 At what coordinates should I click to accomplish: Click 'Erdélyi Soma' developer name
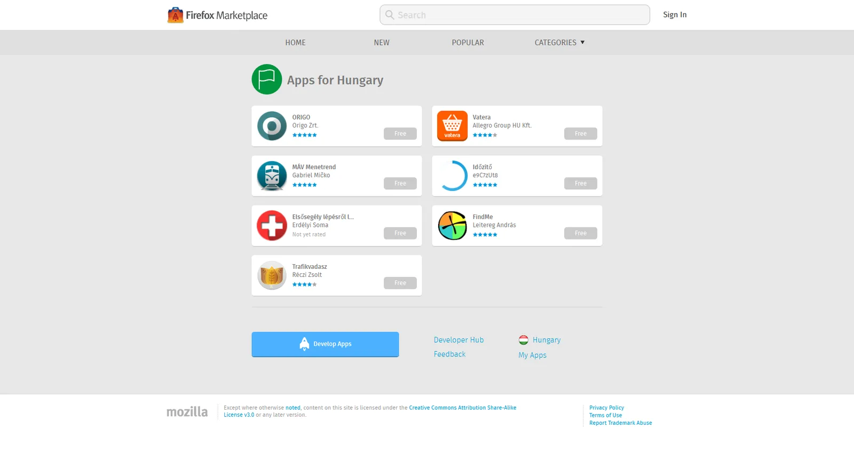pyautogui.click(x=310, y=225)
